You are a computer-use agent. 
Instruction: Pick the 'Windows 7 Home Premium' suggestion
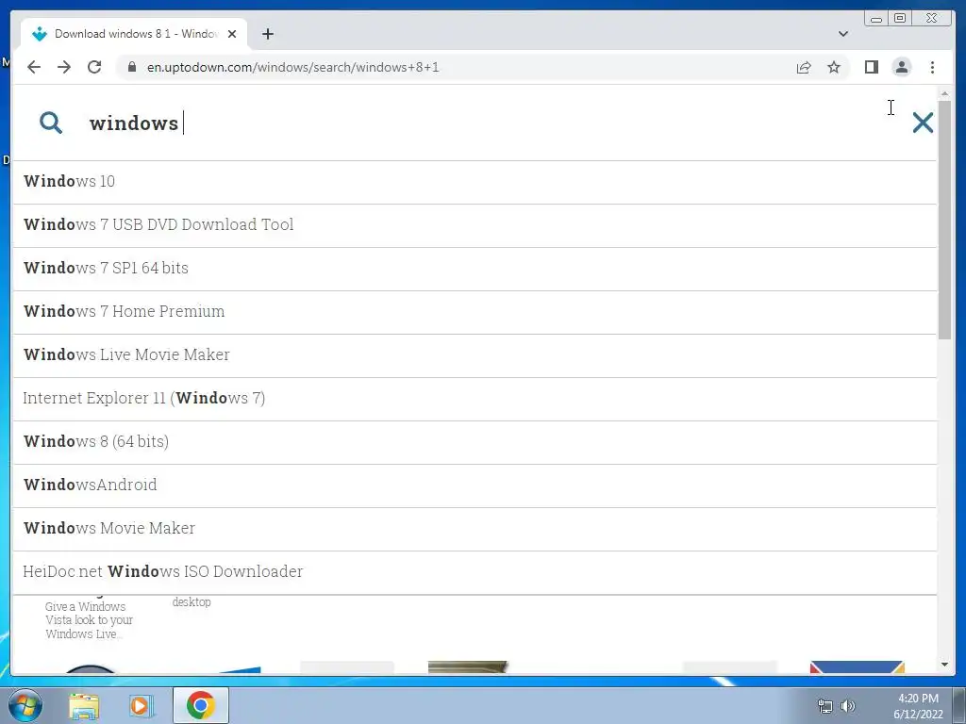tap(475, 312)
